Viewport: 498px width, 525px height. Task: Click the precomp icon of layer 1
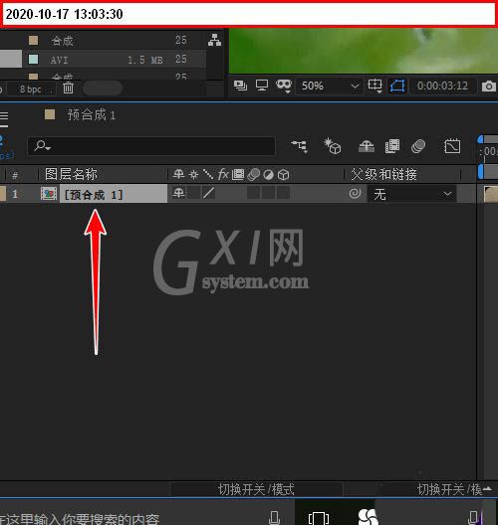[49, 194]
